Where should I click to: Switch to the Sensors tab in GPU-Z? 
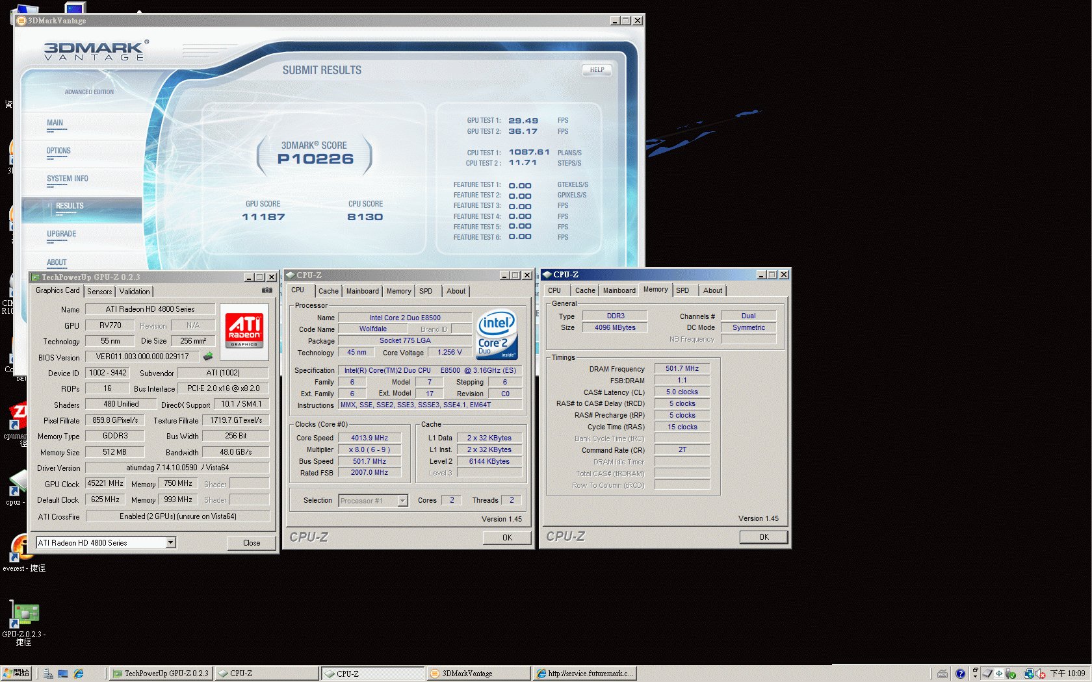[x=99, y=292]
